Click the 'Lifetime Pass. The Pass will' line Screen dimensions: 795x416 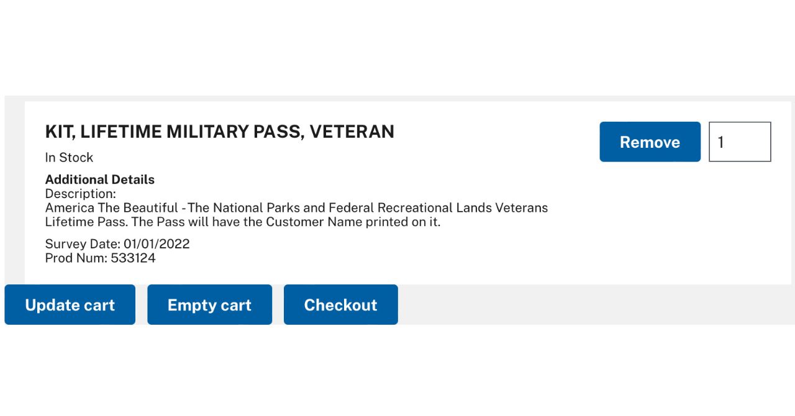pyautogui.click(x=242, y=222)
